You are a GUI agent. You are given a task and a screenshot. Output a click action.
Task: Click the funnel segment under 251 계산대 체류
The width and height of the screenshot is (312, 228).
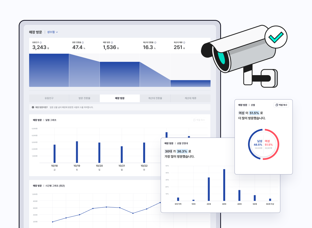[x=191, y=83]
